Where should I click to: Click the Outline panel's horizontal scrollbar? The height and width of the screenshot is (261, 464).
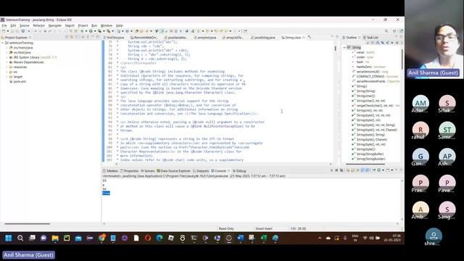[x=365, y=165]
